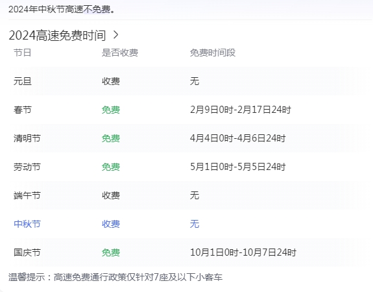The height and width of the screenshot is (292, 373).
Task: Select the 国庆节 row label
Action: click(27, 252)
